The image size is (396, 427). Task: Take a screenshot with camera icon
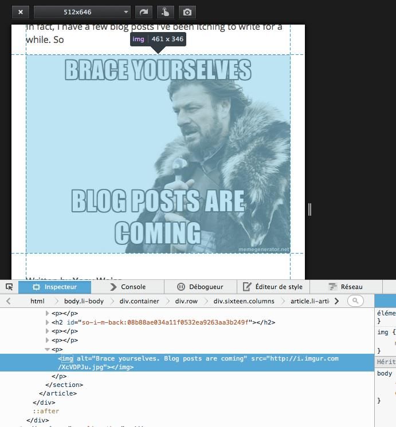click(x=186, y=11)
